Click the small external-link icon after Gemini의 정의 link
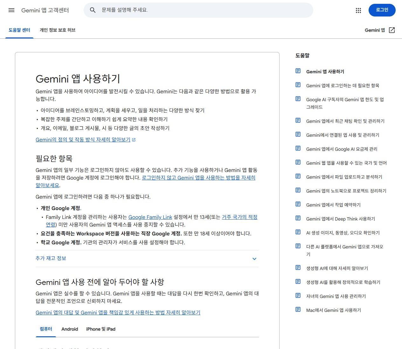The height and width of the screenshot is (349, 402). (134, 140)
